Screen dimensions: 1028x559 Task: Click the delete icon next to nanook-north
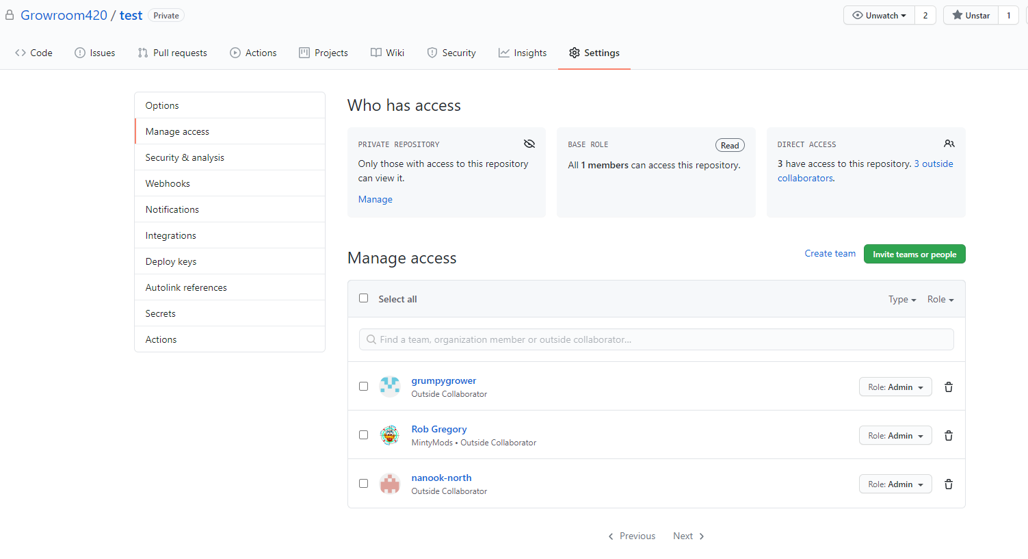(948, 484)
